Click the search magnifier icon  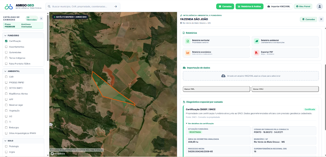tap(49, 6)
